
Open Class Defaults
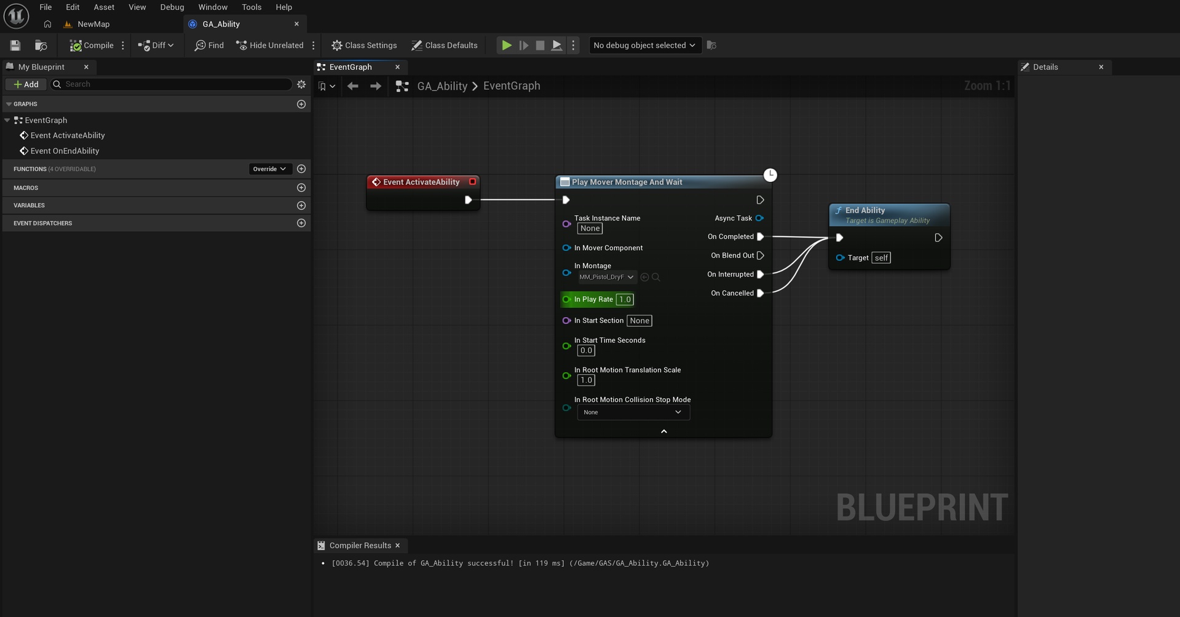pyautogui.click(x=444, y=45)
